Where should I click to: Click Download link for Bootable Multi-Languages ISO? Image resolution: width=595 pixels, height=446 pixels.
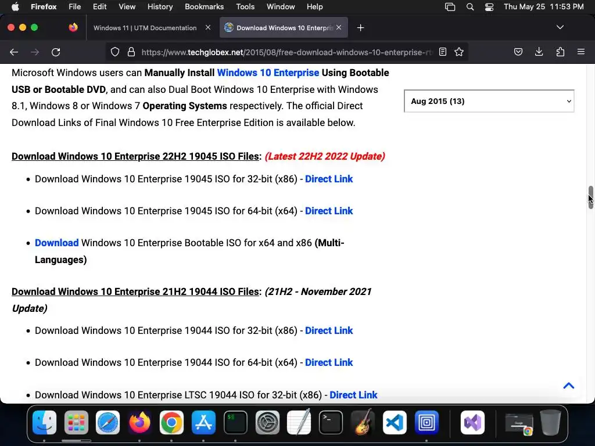(56, 243)
